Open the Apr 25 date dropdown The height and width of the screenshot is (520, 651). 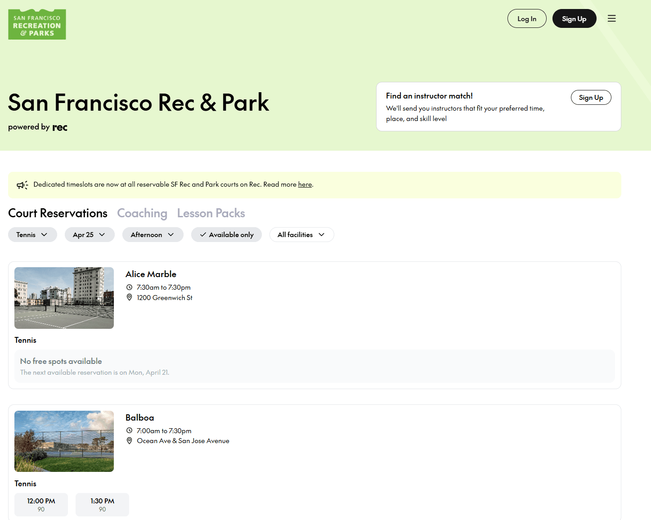pyautogui.click(x=89, y=235)
